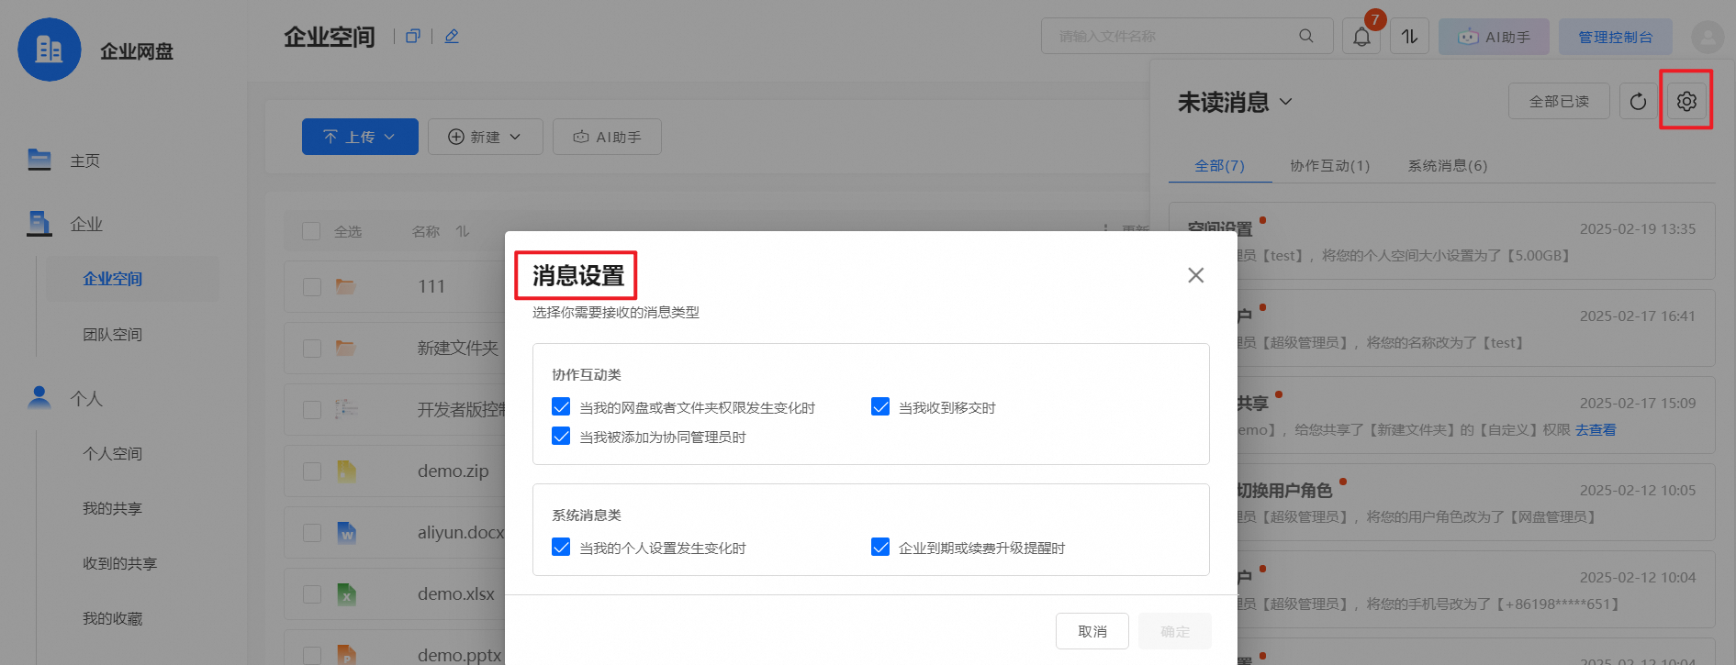Click the enterprise netdisk logo icon
The height and width of the screenshot is (665, 1736).
point(50,50)
